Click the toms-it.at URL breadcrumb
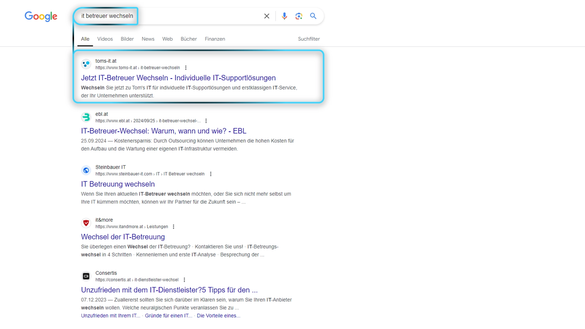This screenshot has height=329, width=585. click(x=137, y=68)
